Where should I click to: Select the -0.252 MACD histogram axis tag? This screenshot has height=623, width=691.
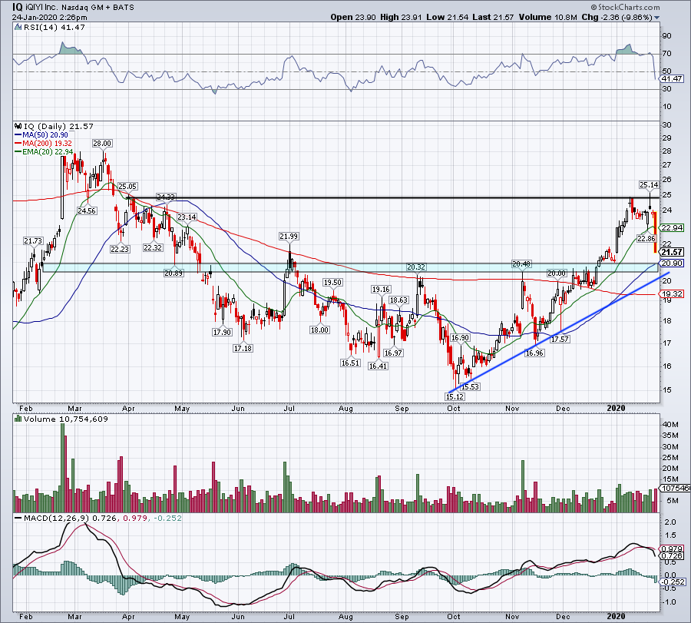(x=674, y=582)
